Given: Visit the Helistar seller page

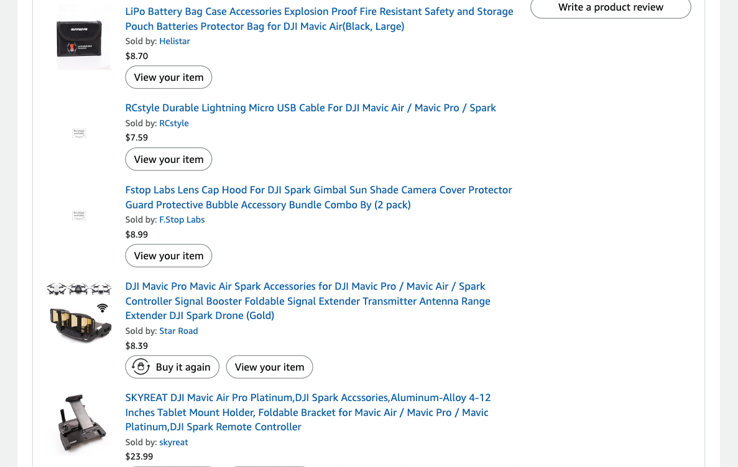Looking at the screenshot, I should tap(174, 41).
